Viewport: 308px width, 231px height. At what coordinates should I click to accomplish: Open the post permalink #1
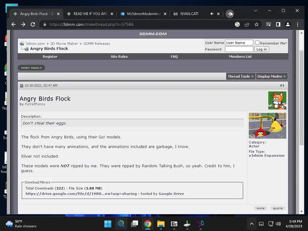[282, 85]
